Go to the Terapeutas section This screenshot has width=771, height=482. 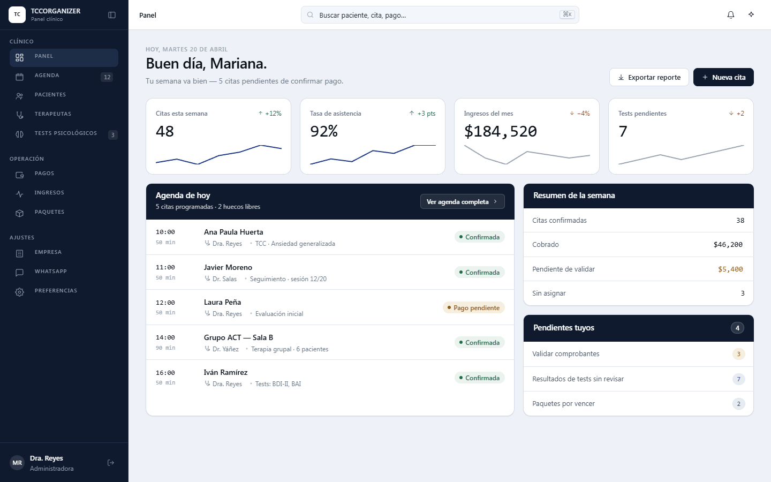click(64, 115)
